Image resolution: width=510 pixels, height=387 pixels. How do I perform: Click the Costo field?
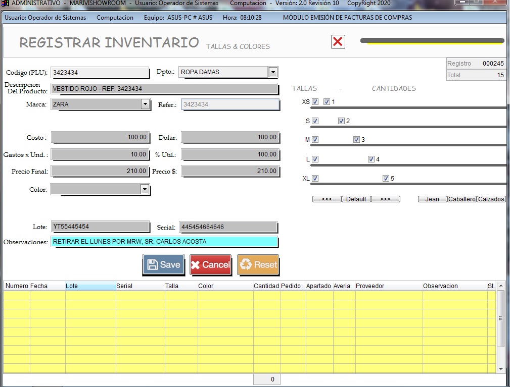point(100,137)
